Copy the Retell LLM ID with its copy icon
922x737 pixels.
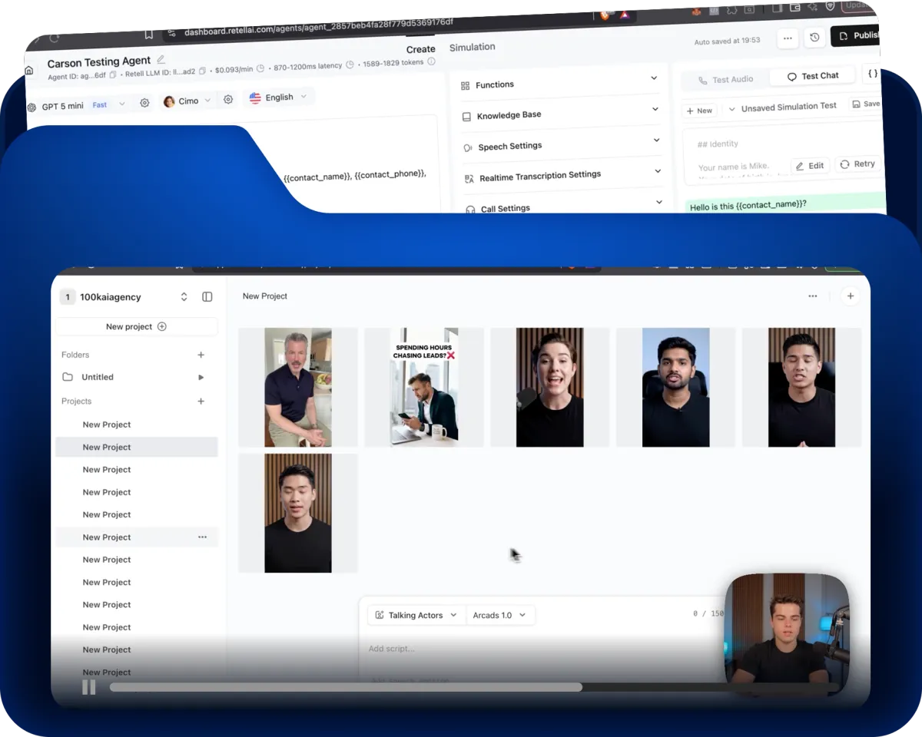(202, 71)
